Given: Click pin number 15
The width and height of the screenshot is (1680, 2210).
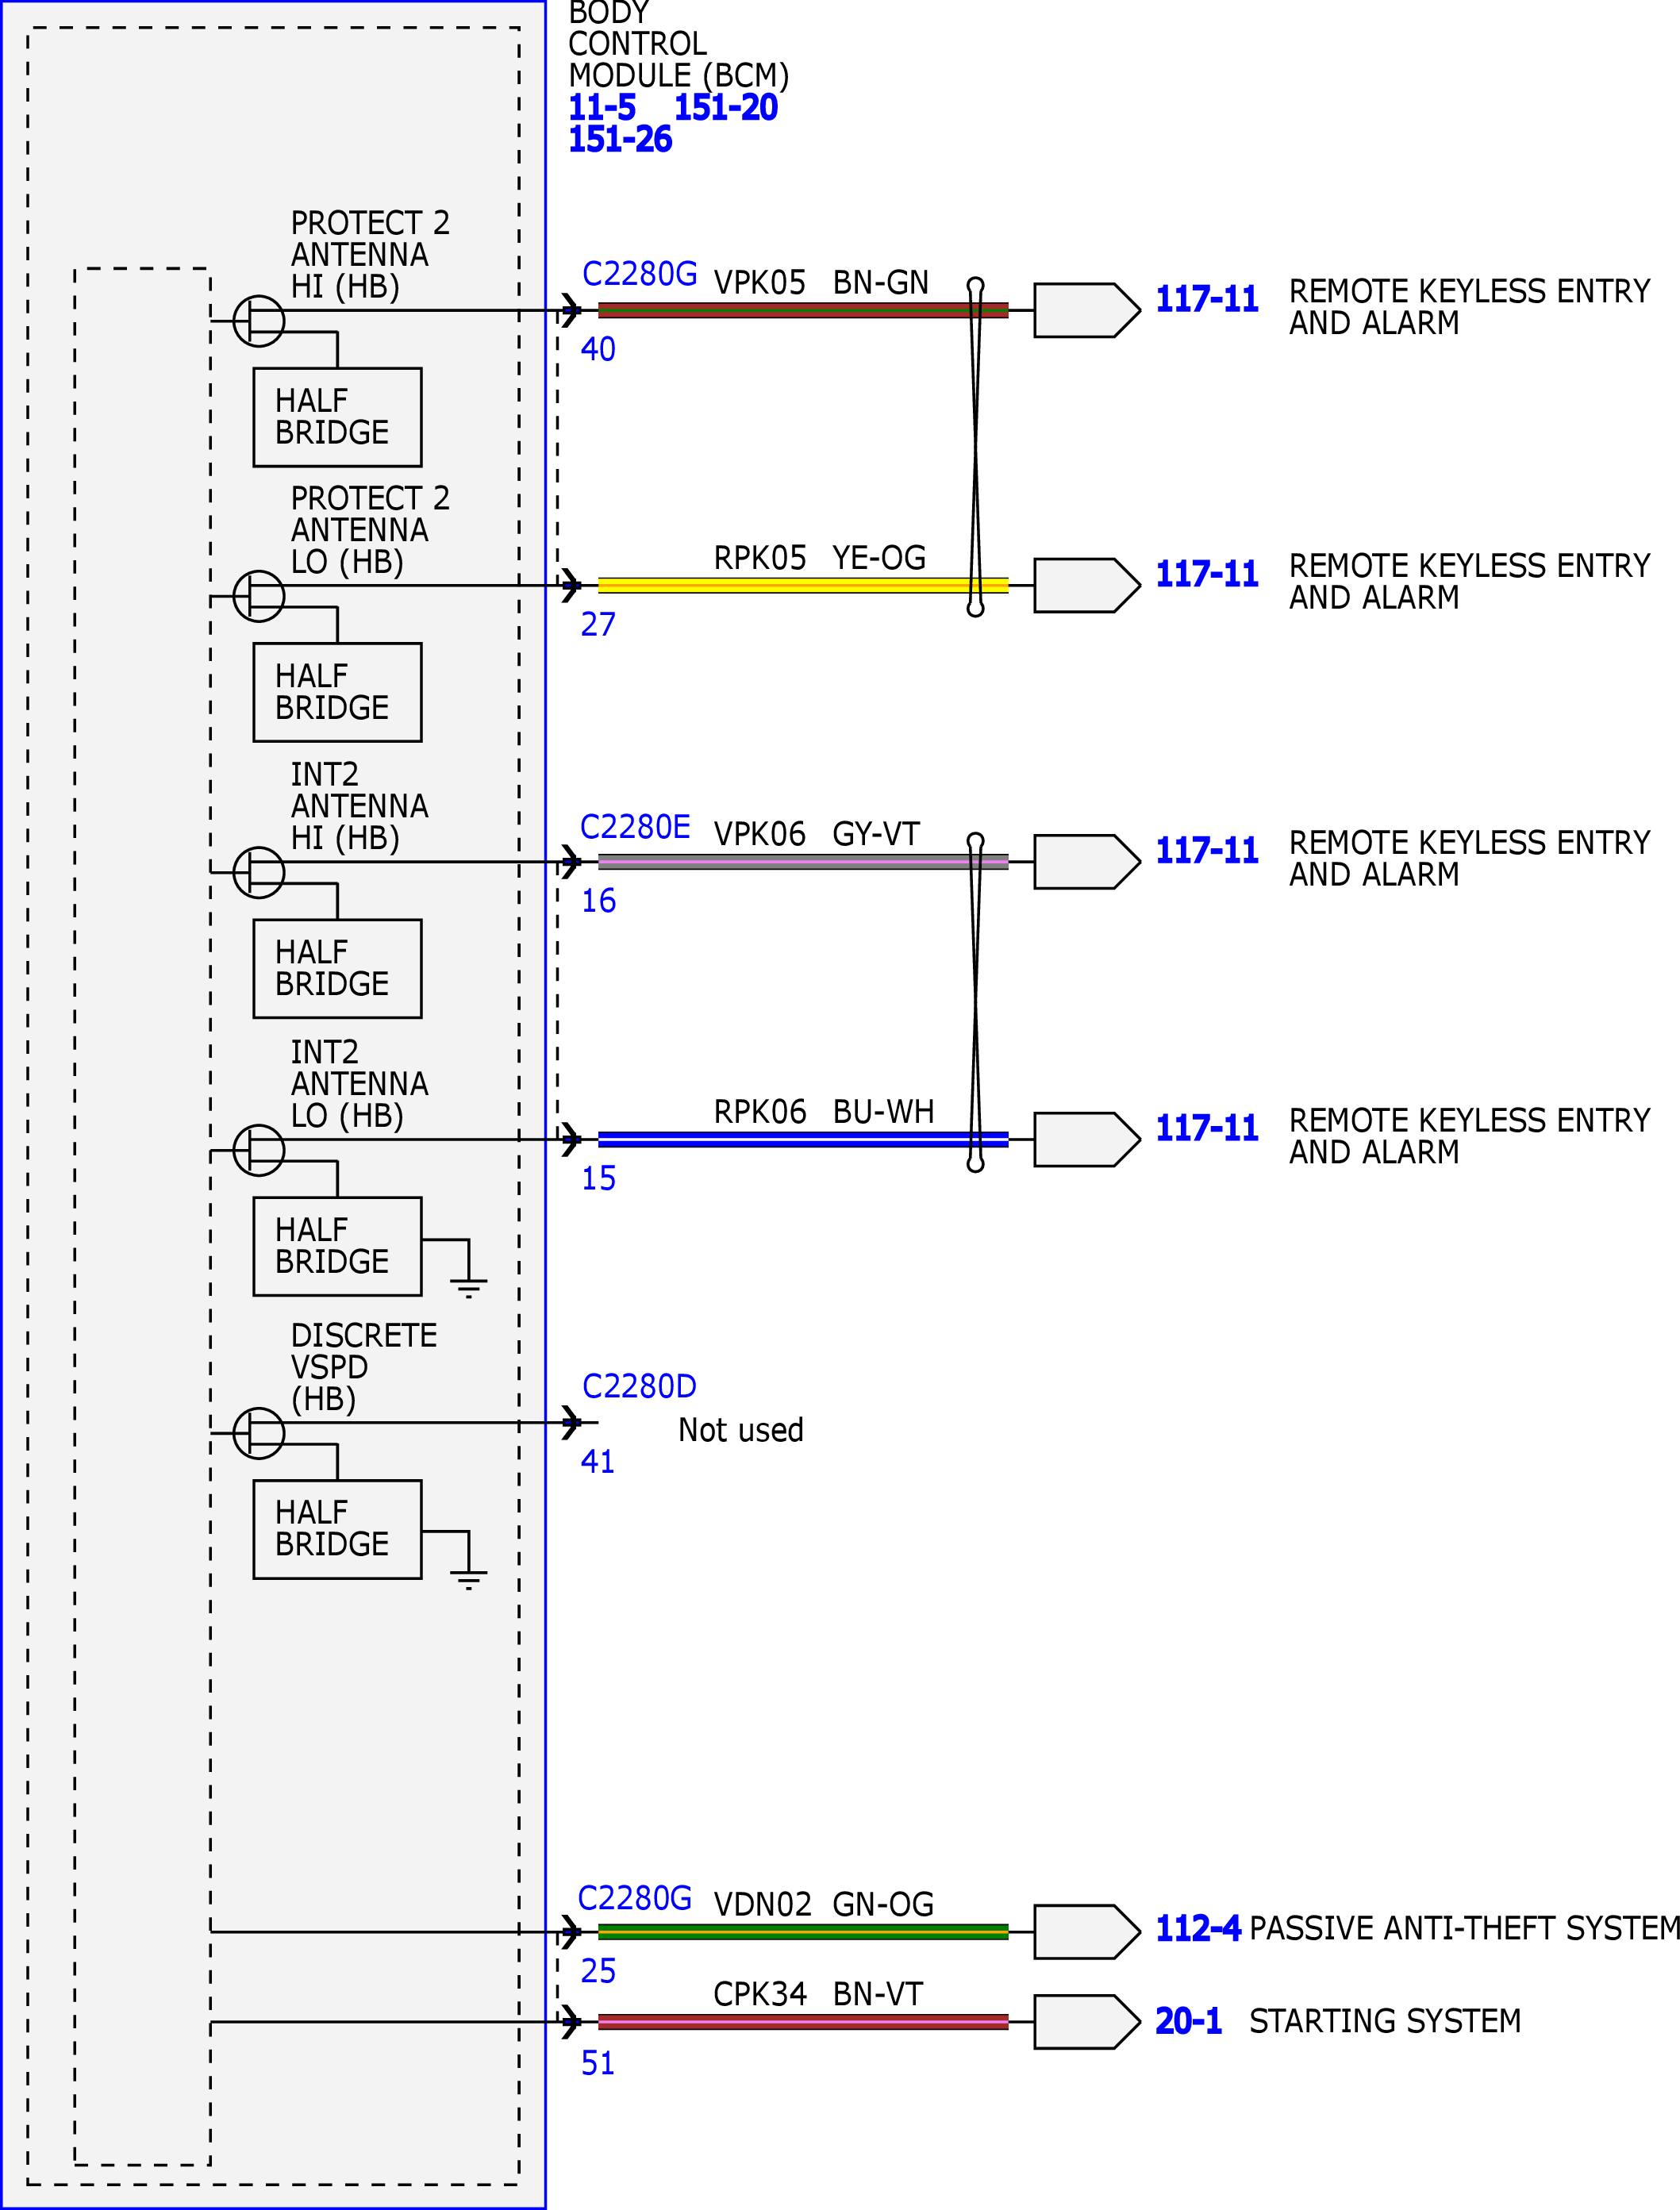Looking at the screenshot, I should pyautogui.click(x=598, y=1178).
